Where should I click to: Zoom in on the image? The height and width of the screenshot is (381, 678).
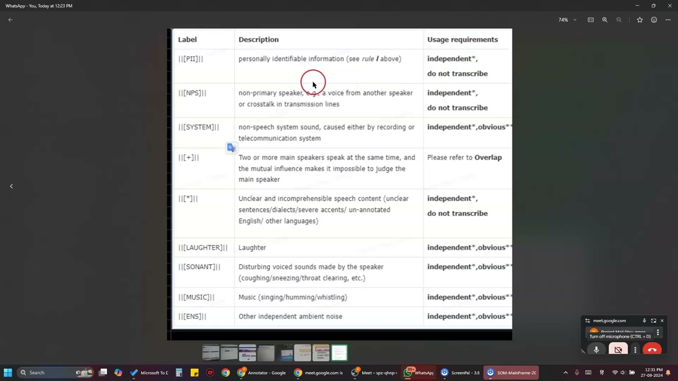(605, 20)
